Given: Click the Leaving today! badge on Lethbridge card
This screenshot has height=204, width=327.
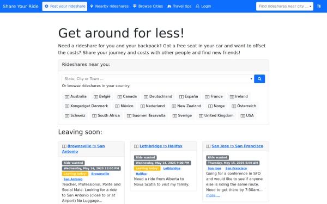Looking at the screenshot, I should coord(147,169).
